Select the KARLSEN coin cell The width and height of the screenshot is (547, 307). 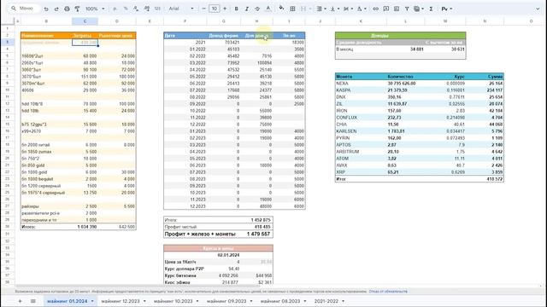(361, 131)
